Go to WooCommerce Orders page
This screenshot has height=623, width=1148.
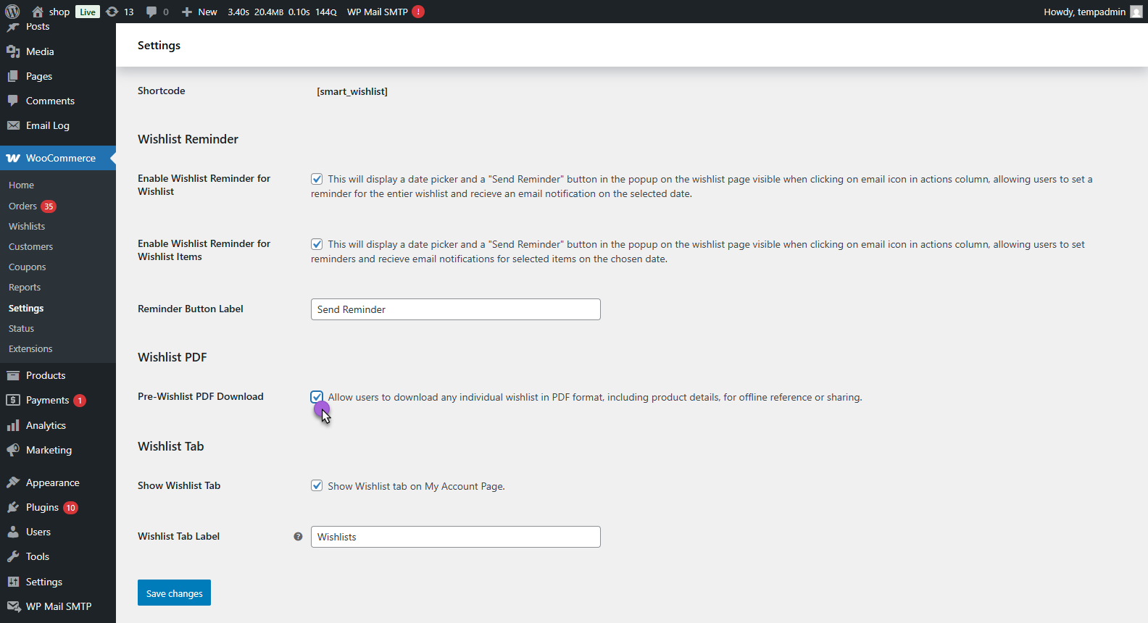point(22,206)
